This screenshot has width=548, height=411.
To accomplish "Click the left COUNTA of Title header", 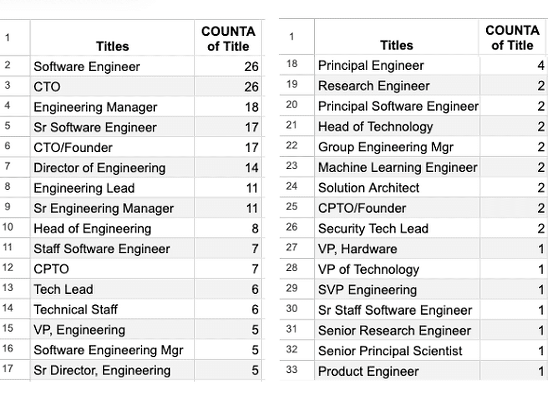I will (228, 38).
